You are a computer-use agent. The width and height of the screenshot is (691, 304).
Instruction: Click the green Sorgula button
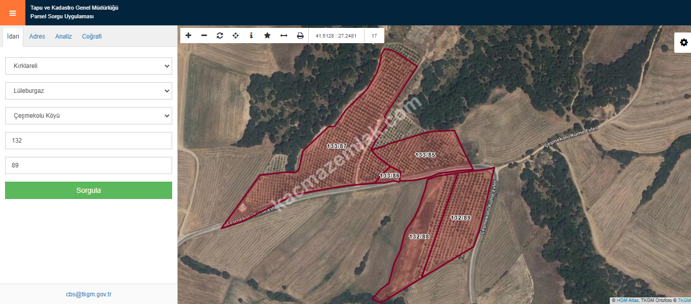(x=88, y=190)
